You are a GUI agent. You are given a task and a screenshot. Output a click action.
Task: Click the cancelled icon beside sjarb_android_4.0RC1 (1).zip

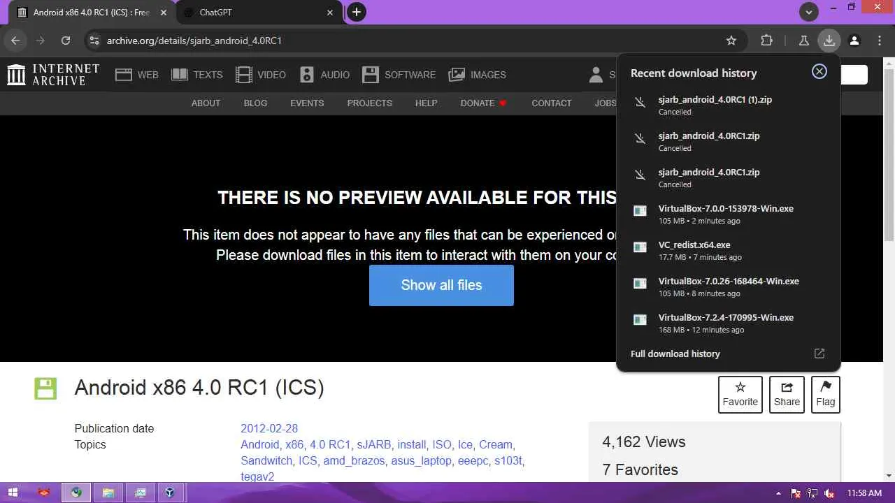coord(640,102)
